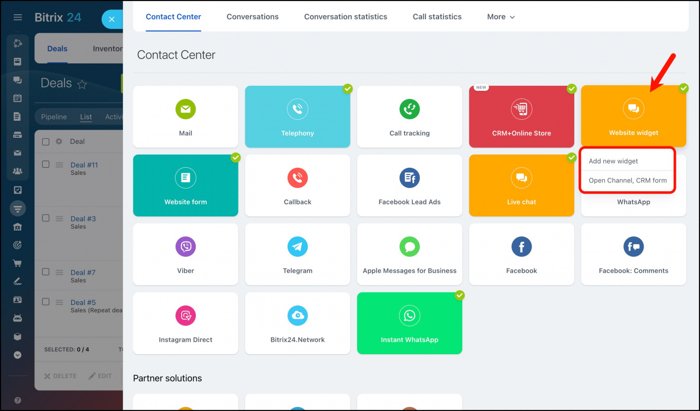This screenshot has width=700, height=411.
Task: Open the Live chat tile
Action: pyautogui.click(x=522, y=185)
